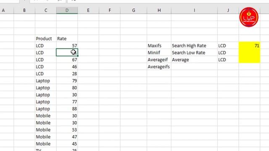Viewport: 269px width, 151px height.
Task: Click the Laptop cell beside rate 79
Action: pyautogui.click(x=46, y=81)
